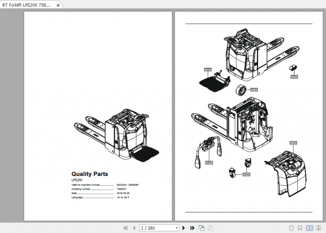
Task: Switch to continuous page view mode
Action: pyautogui.click(x=300, y=228)
